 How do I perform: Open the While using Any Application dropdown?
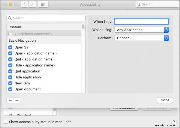142,30
